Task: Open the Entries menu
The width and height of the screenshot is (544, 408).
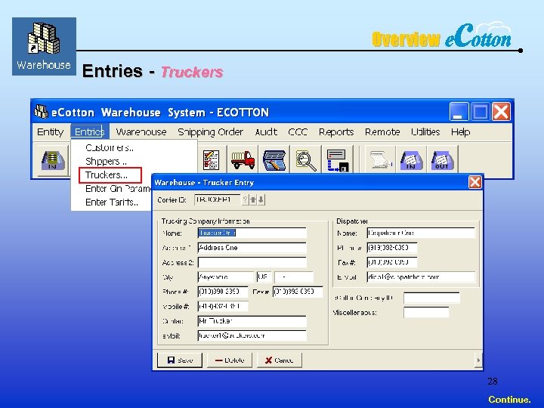Action: (89, 131)
